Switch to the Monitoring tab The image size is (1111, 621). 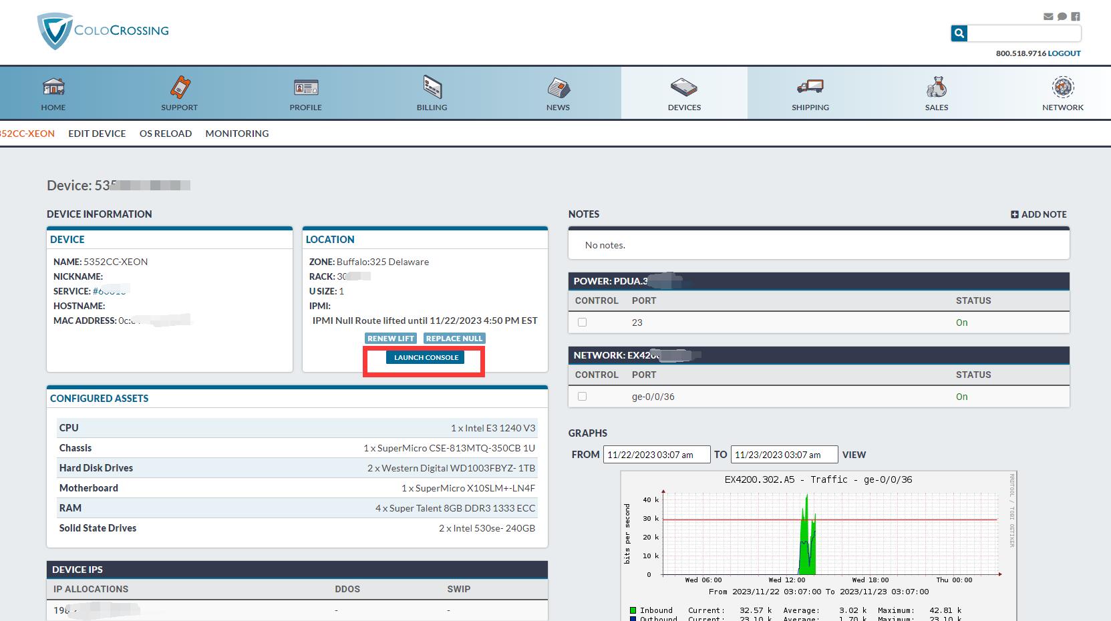click(237, 134)
